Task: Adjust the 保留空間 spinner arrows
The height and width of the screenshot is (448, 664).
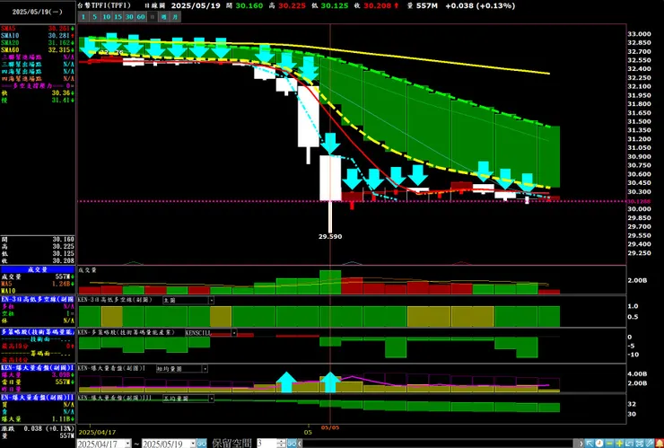Action: click(x=282, y=444)
